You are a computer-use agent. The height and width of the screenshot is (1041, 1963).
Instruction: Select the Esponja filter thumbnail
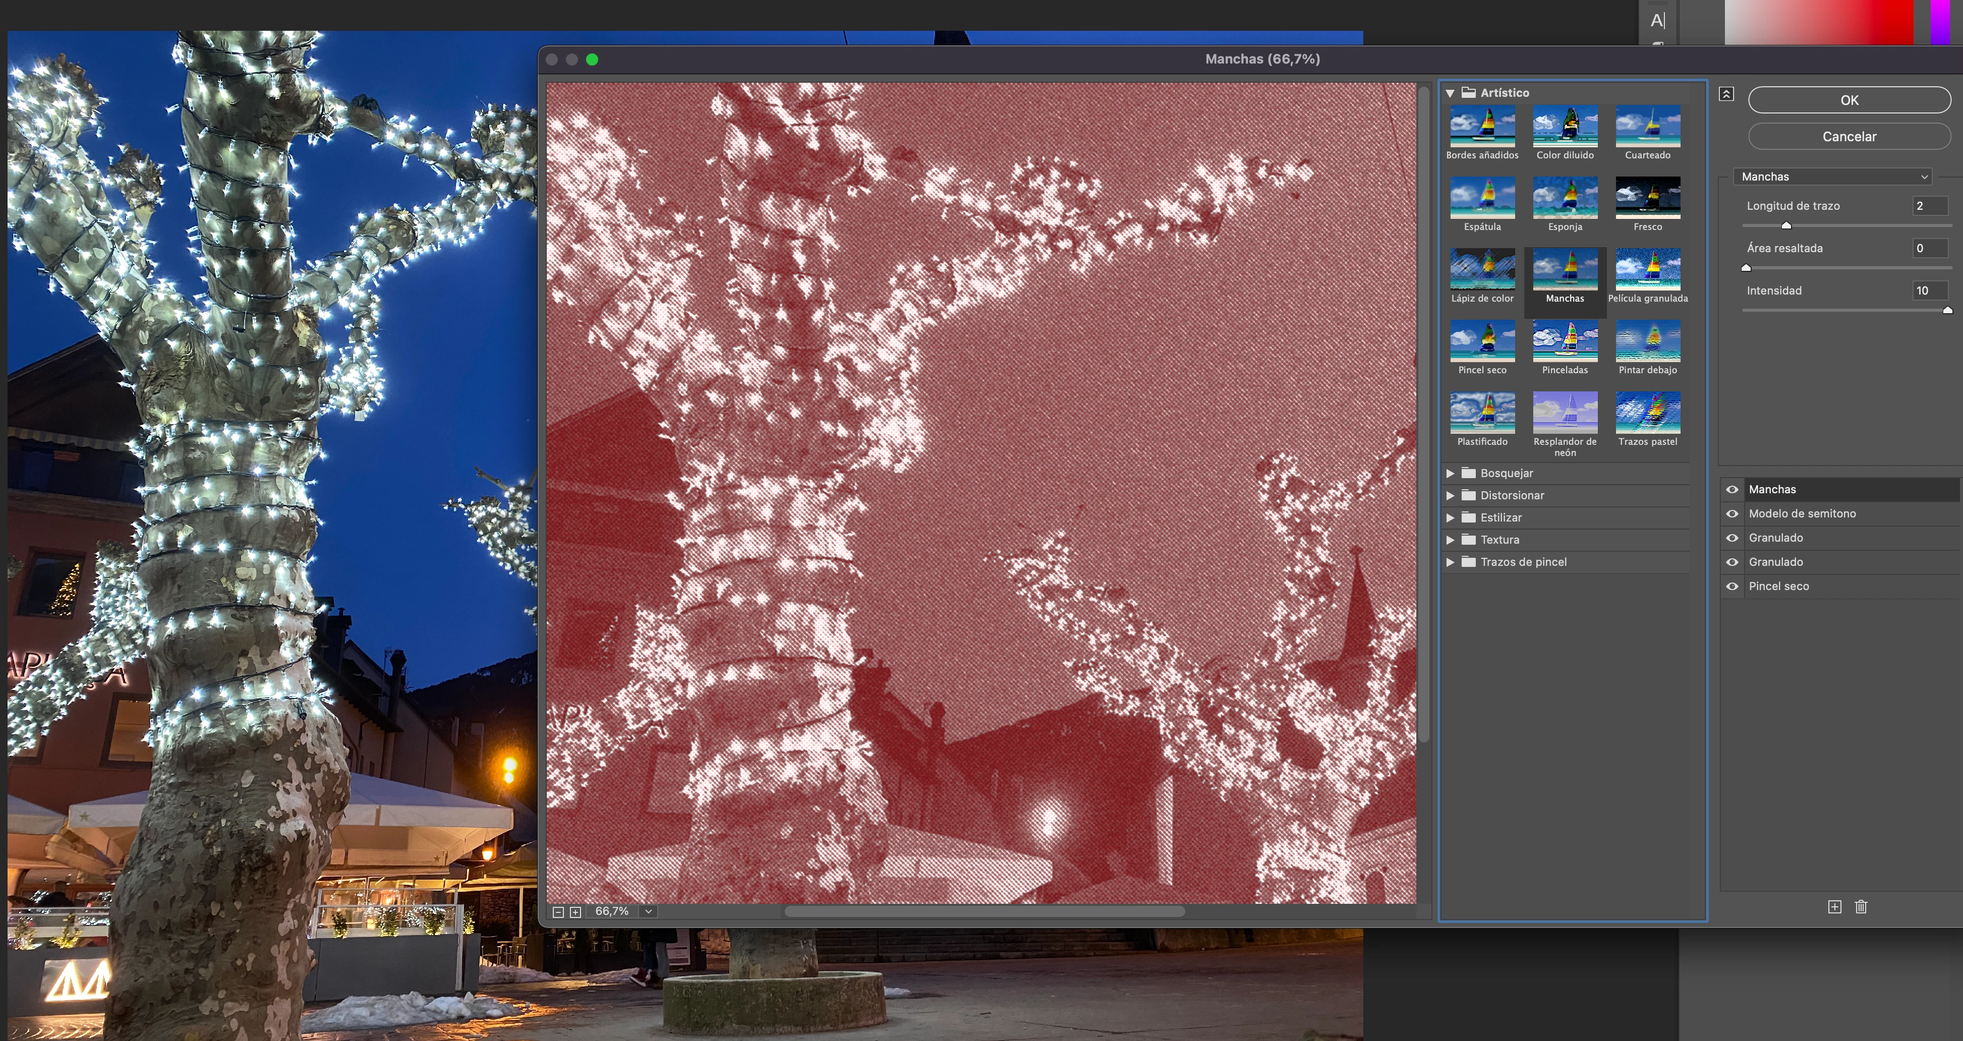[1565, 197]
